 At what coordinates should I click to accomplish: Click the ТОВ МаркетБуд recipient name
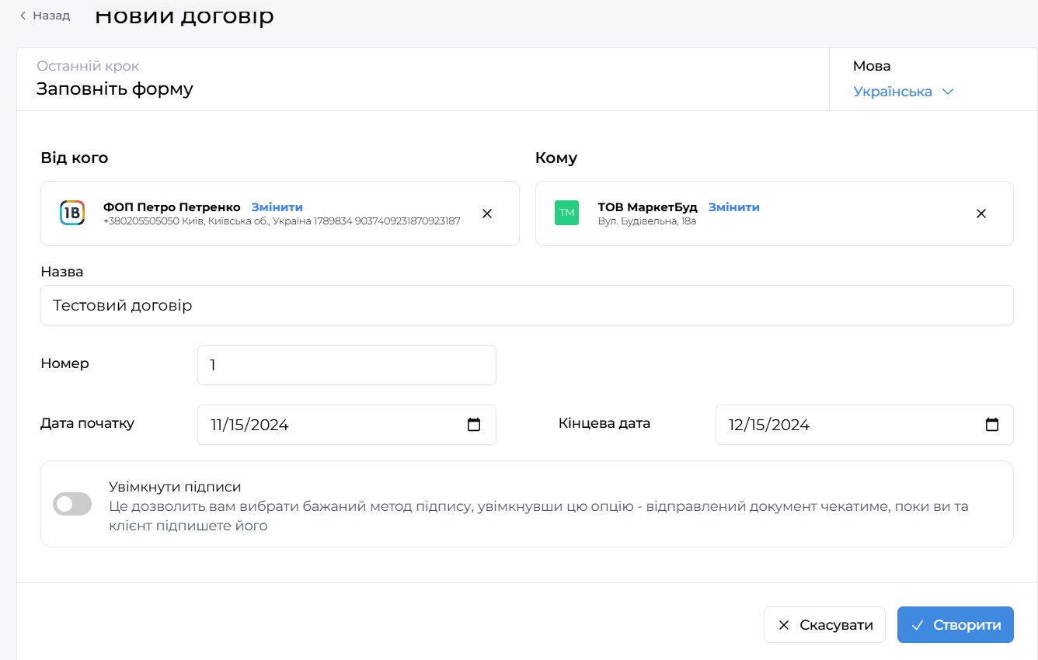point(647,207)
